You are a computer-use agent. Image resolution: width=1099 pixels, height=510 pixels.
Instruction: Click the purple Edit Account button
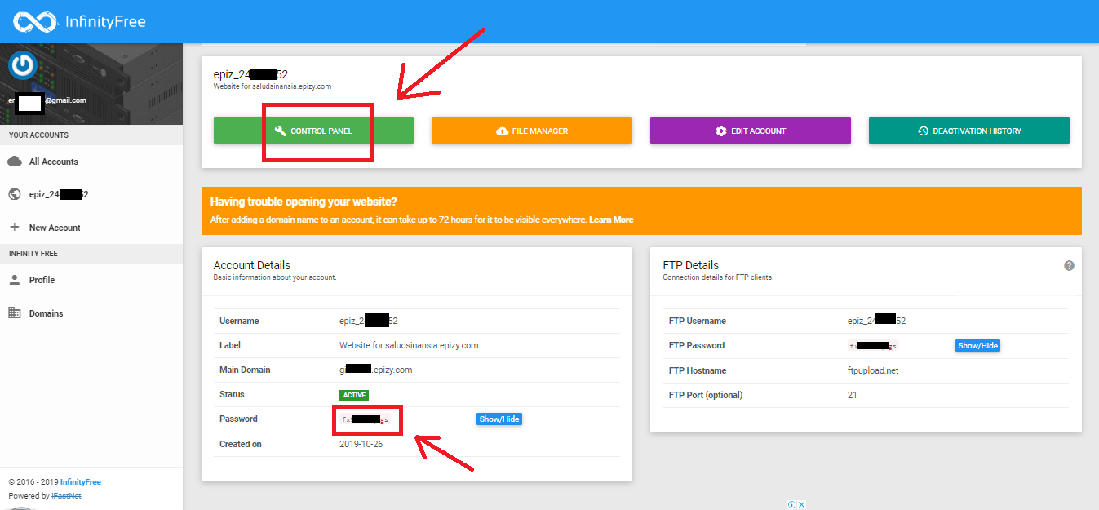coord(750,131)
